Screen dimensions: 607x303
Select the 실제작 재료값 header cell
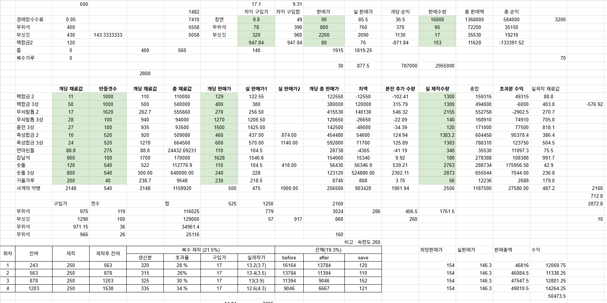coord(545,89)
